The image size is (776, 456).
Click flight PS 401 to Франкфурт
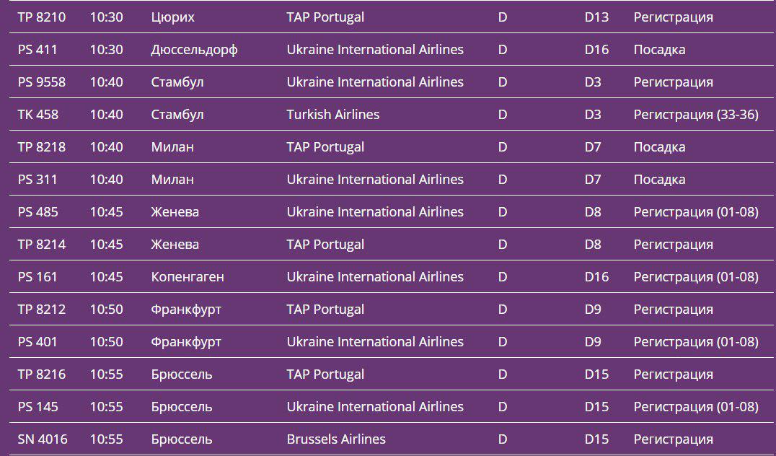click(x=38, y=342)
